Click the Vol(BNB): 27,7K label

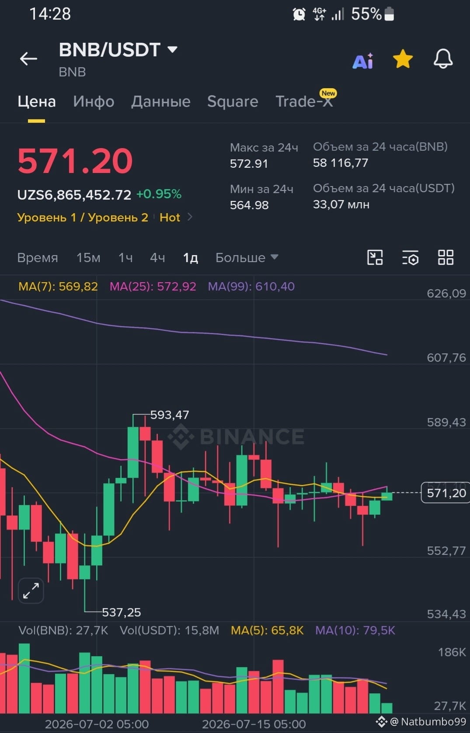click(63, 630)
